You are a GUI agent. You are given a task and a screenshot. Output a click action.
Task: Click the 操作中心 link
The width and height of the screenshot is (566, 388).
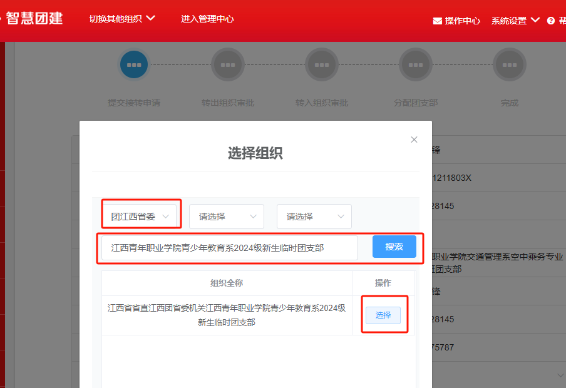coord(462,21)
